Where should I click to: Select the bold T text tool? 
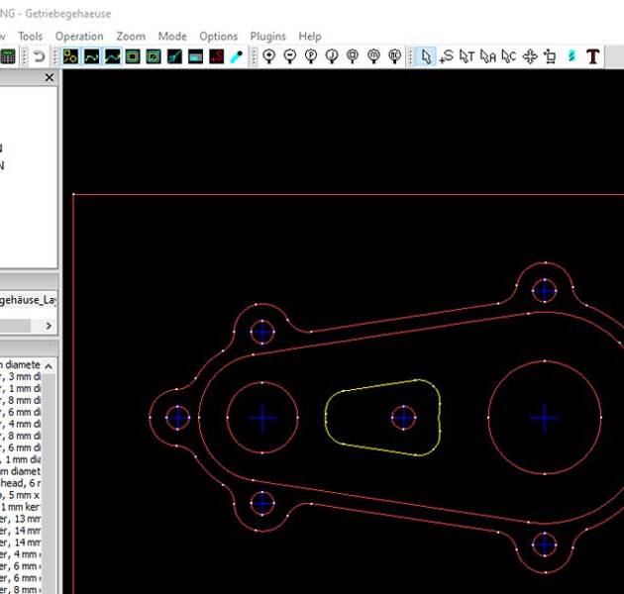pos(592,56)
